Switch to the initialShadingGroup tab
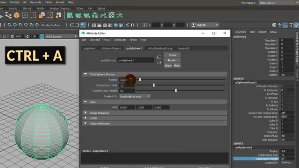 (x=160, y=49)
